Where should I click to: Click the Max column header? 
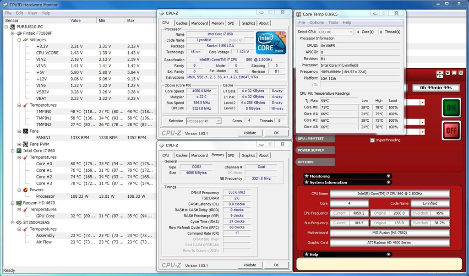pyautogui.click(x=131, y=21)
